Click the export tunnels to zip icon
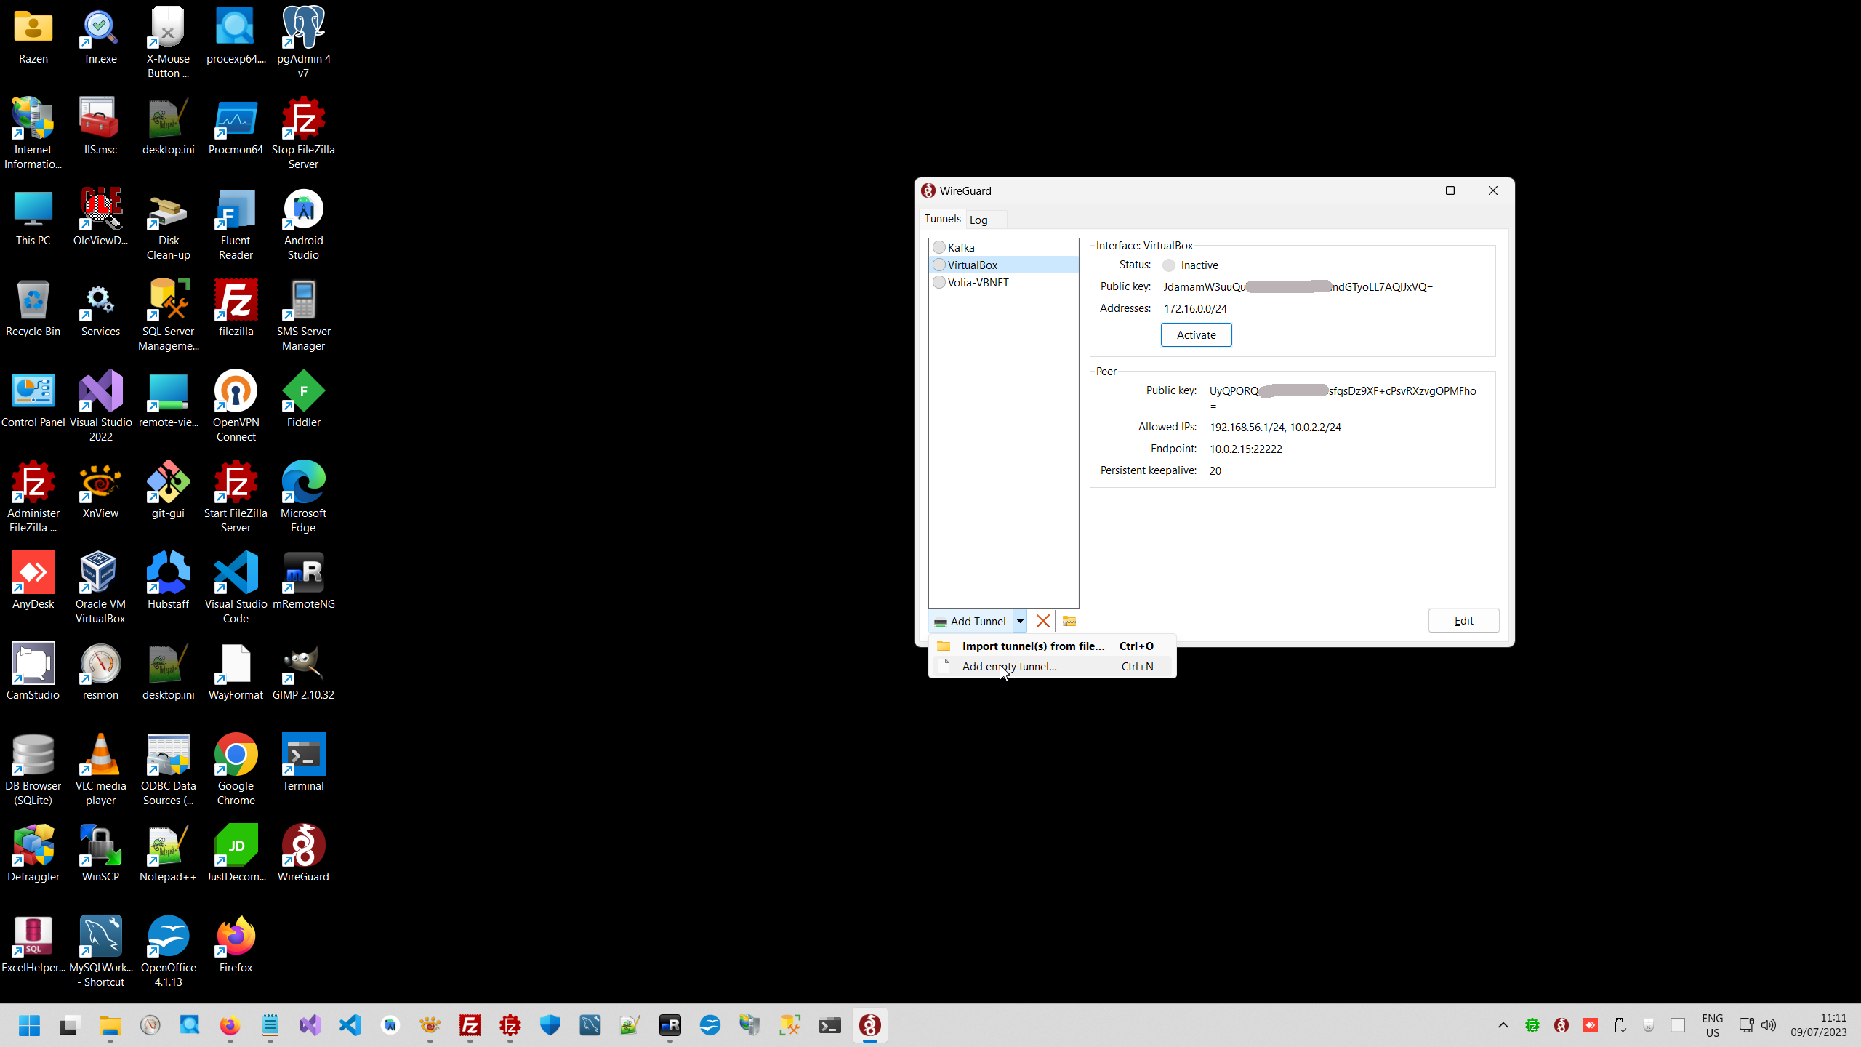 click(1069, 621)
